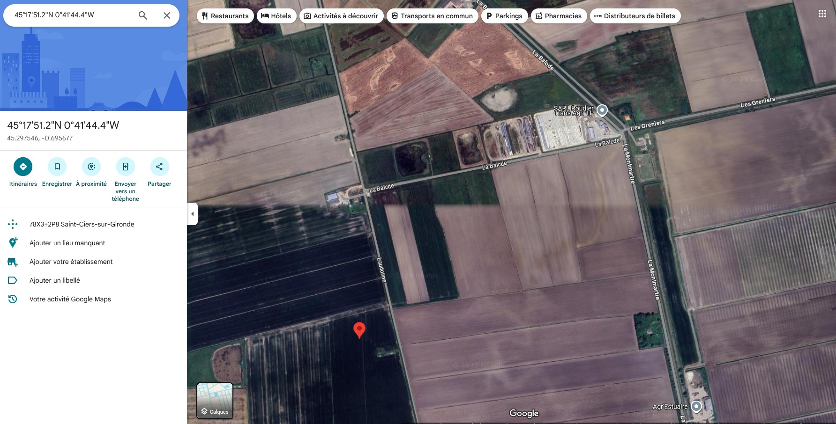
Task: Click Google logo on map
Action: [x=524, y=413]
